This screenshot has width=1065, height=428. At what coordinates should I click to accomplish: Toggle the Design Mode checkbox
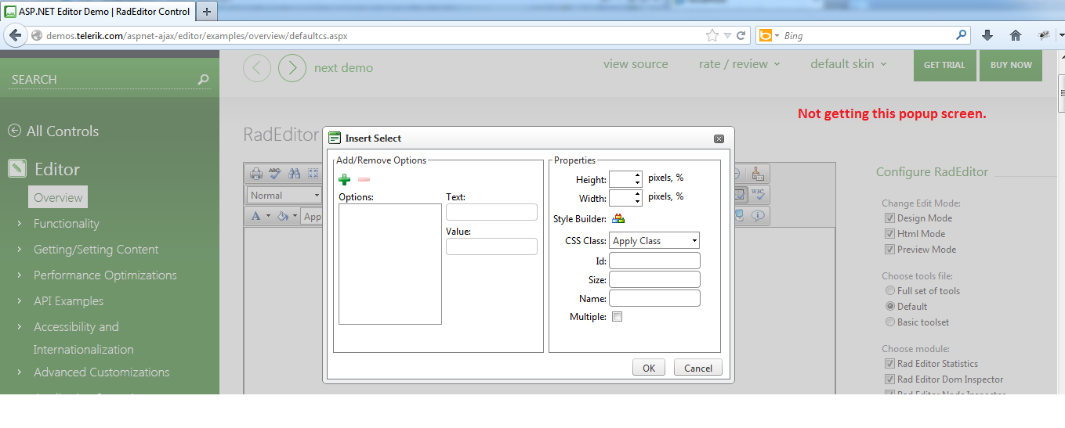pos(889,218)
